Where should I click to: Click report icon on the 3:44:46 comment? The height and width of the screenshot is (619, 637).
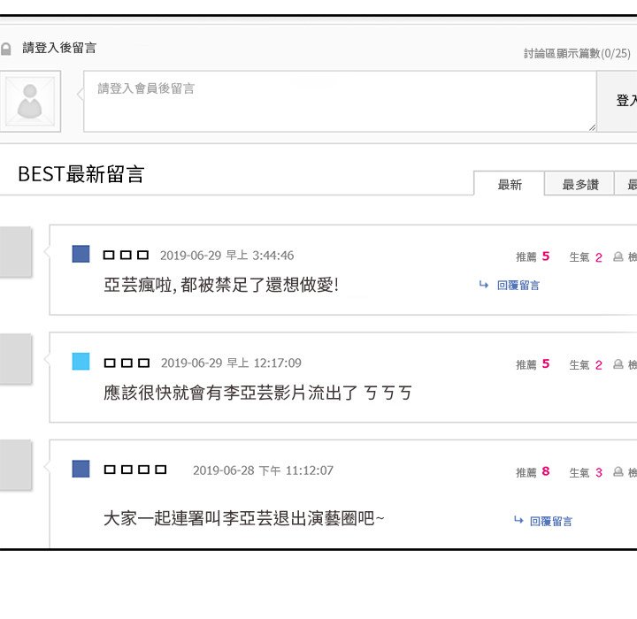coord(618,257)
